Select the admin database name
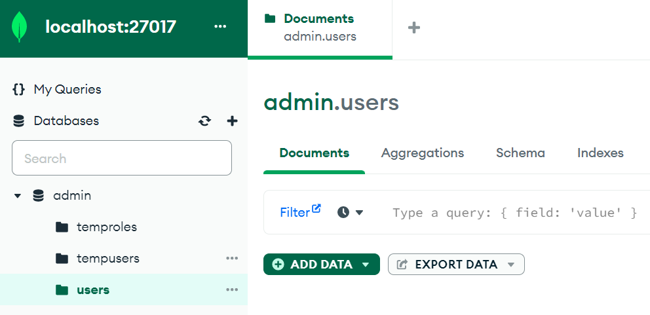The height and width of the screenshot is (315, 650). (72, 196)
